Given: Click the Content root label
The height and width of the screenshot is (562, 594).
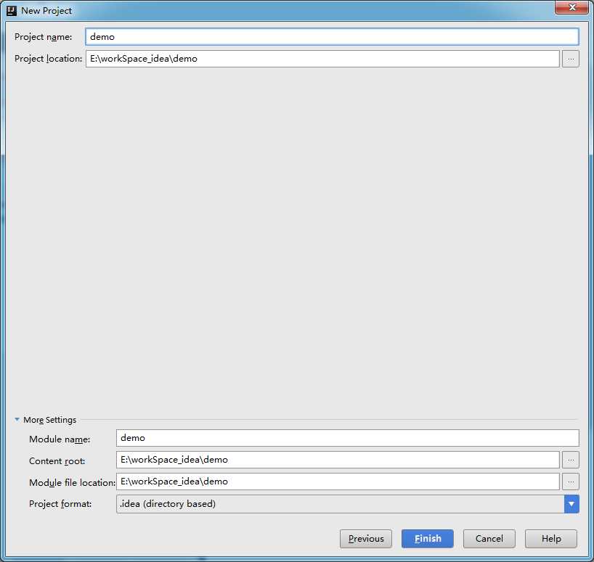Looking at the screenshot, I should pyautogui.click(x=57, y=461).
